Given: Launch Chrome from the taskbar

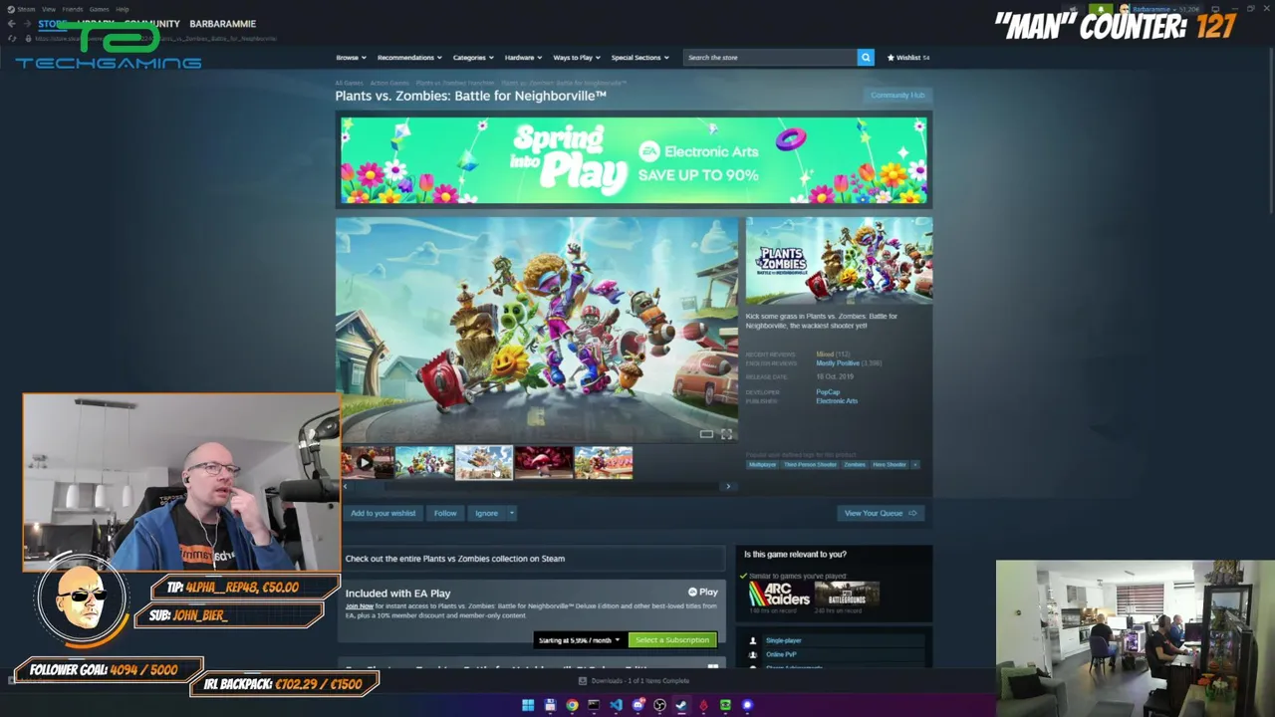Looking at the screenshot, I should click(x=572, y=705).
